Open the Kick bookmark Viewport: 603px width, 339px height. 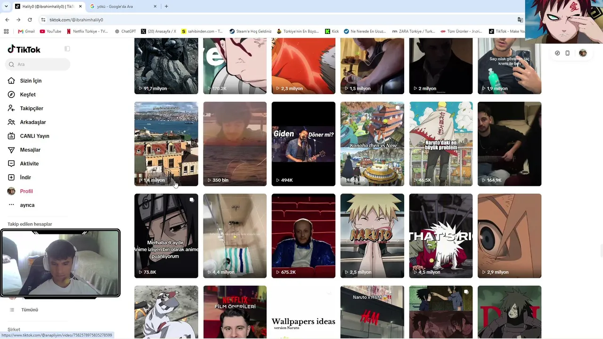[x=332, y=32]
